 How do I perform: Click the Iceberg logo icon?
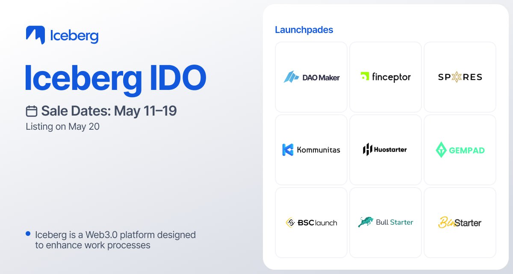coord(35,35)
